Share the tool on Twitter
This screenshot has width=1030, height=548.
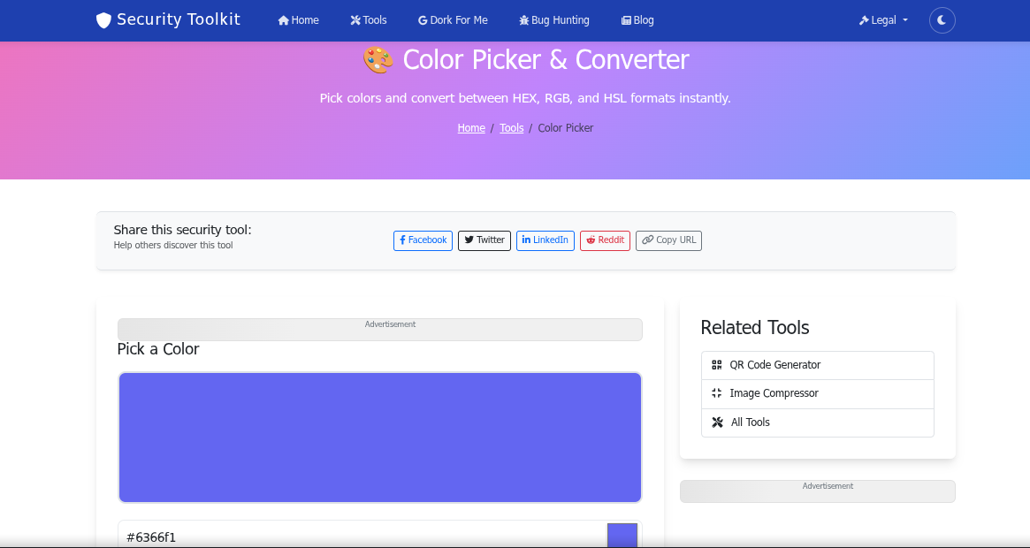tap(484, 240)
